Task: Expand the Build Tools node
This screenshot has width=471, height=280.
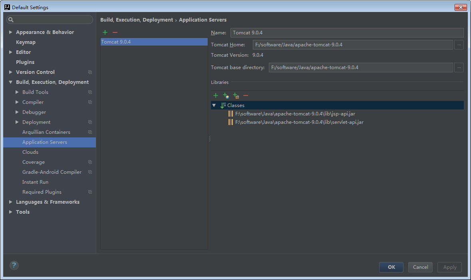Action: click(17, 92)
